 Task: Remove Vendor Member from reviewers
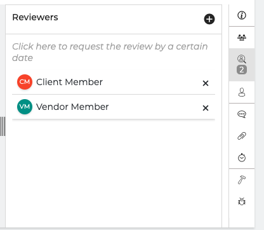coord(206,108)
